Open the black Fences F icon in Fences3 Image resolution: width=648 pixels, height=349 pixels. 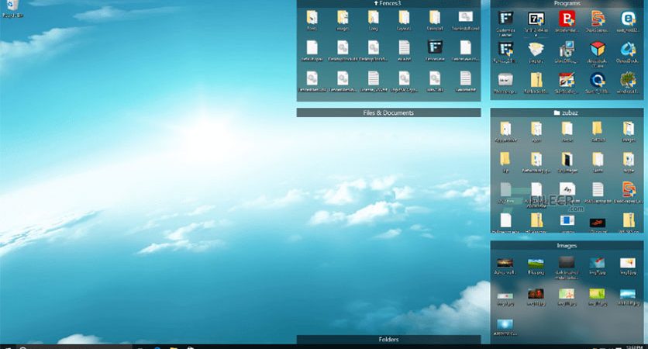coord(435,50)
